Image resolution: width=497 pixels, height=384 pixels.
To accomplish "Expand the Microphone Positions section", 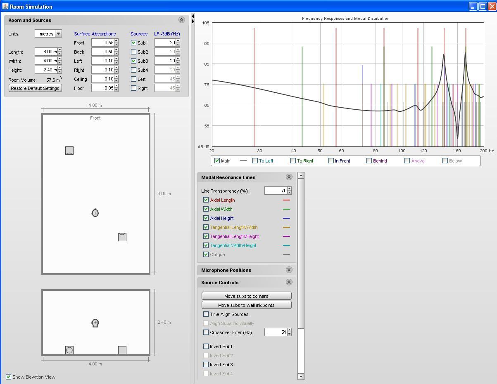I will (x=289, y=270).
